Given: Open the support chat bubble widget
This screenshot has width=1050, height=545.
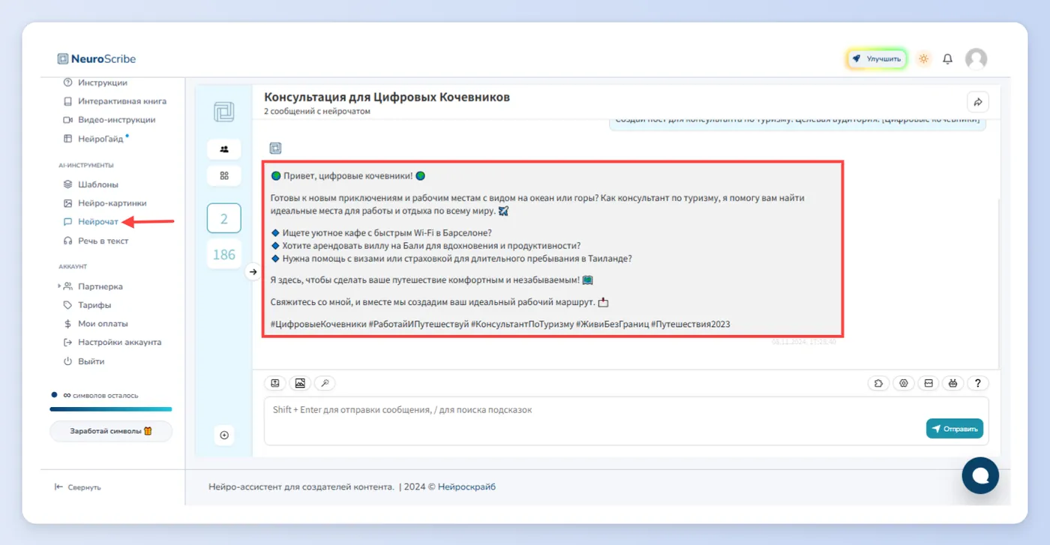Looking at the screenshot, I should pos(980,475).
